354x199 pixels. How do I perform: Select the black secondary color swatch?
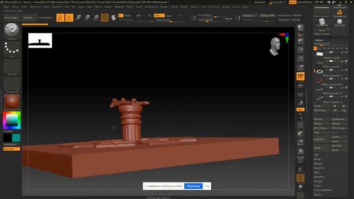tap(7, 138)
